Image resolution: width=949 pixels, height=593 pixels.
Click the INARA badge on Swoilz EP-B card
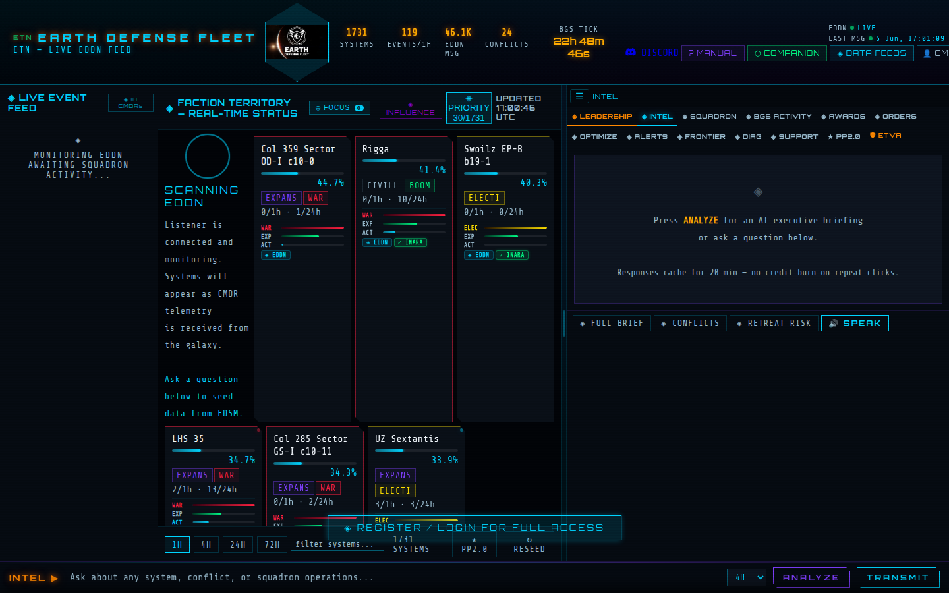click(512, 255)
